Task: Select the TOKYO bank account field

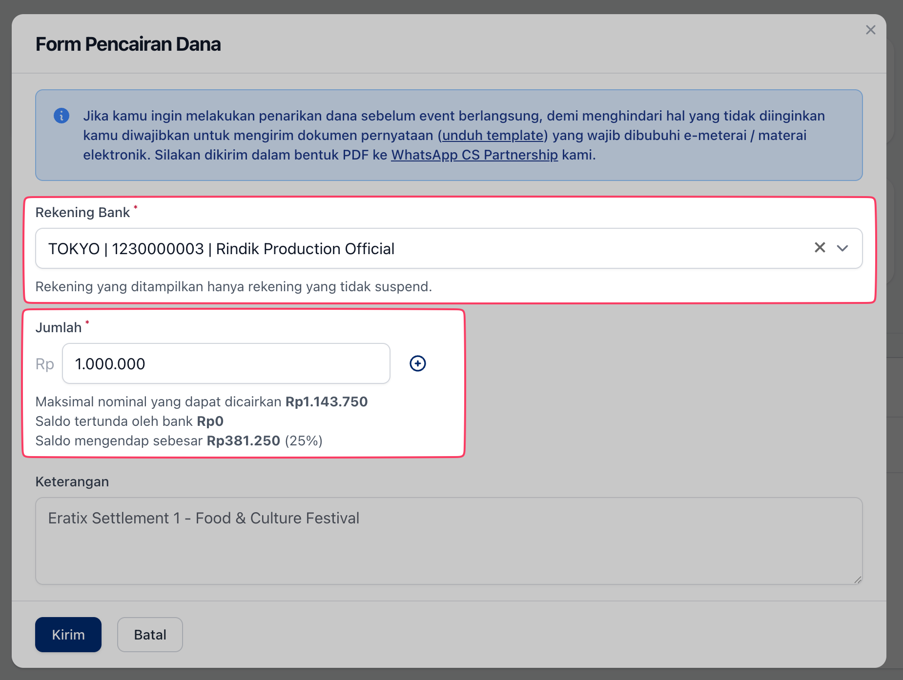Action: point(449,248)
